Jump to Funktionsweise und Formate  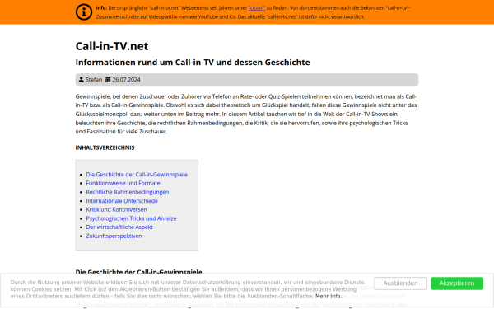pos(123,183)
